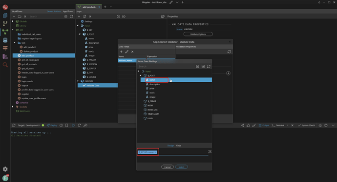Toggle the bookmark icon in bottom toolbar

(66, 125)
